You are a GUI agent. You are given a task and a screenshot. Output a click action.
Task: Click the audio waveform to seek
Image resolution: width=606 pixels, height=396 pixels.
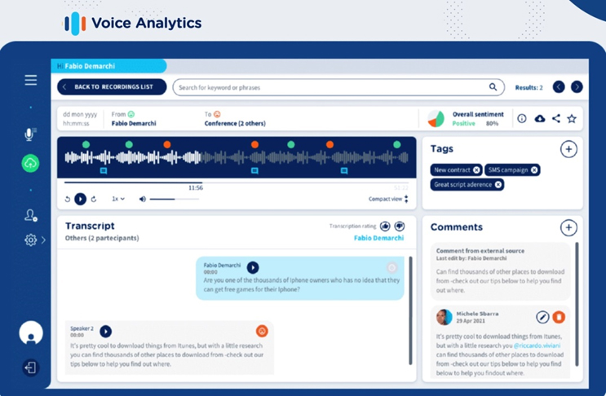pyautogui.click(x=237, y=157)
